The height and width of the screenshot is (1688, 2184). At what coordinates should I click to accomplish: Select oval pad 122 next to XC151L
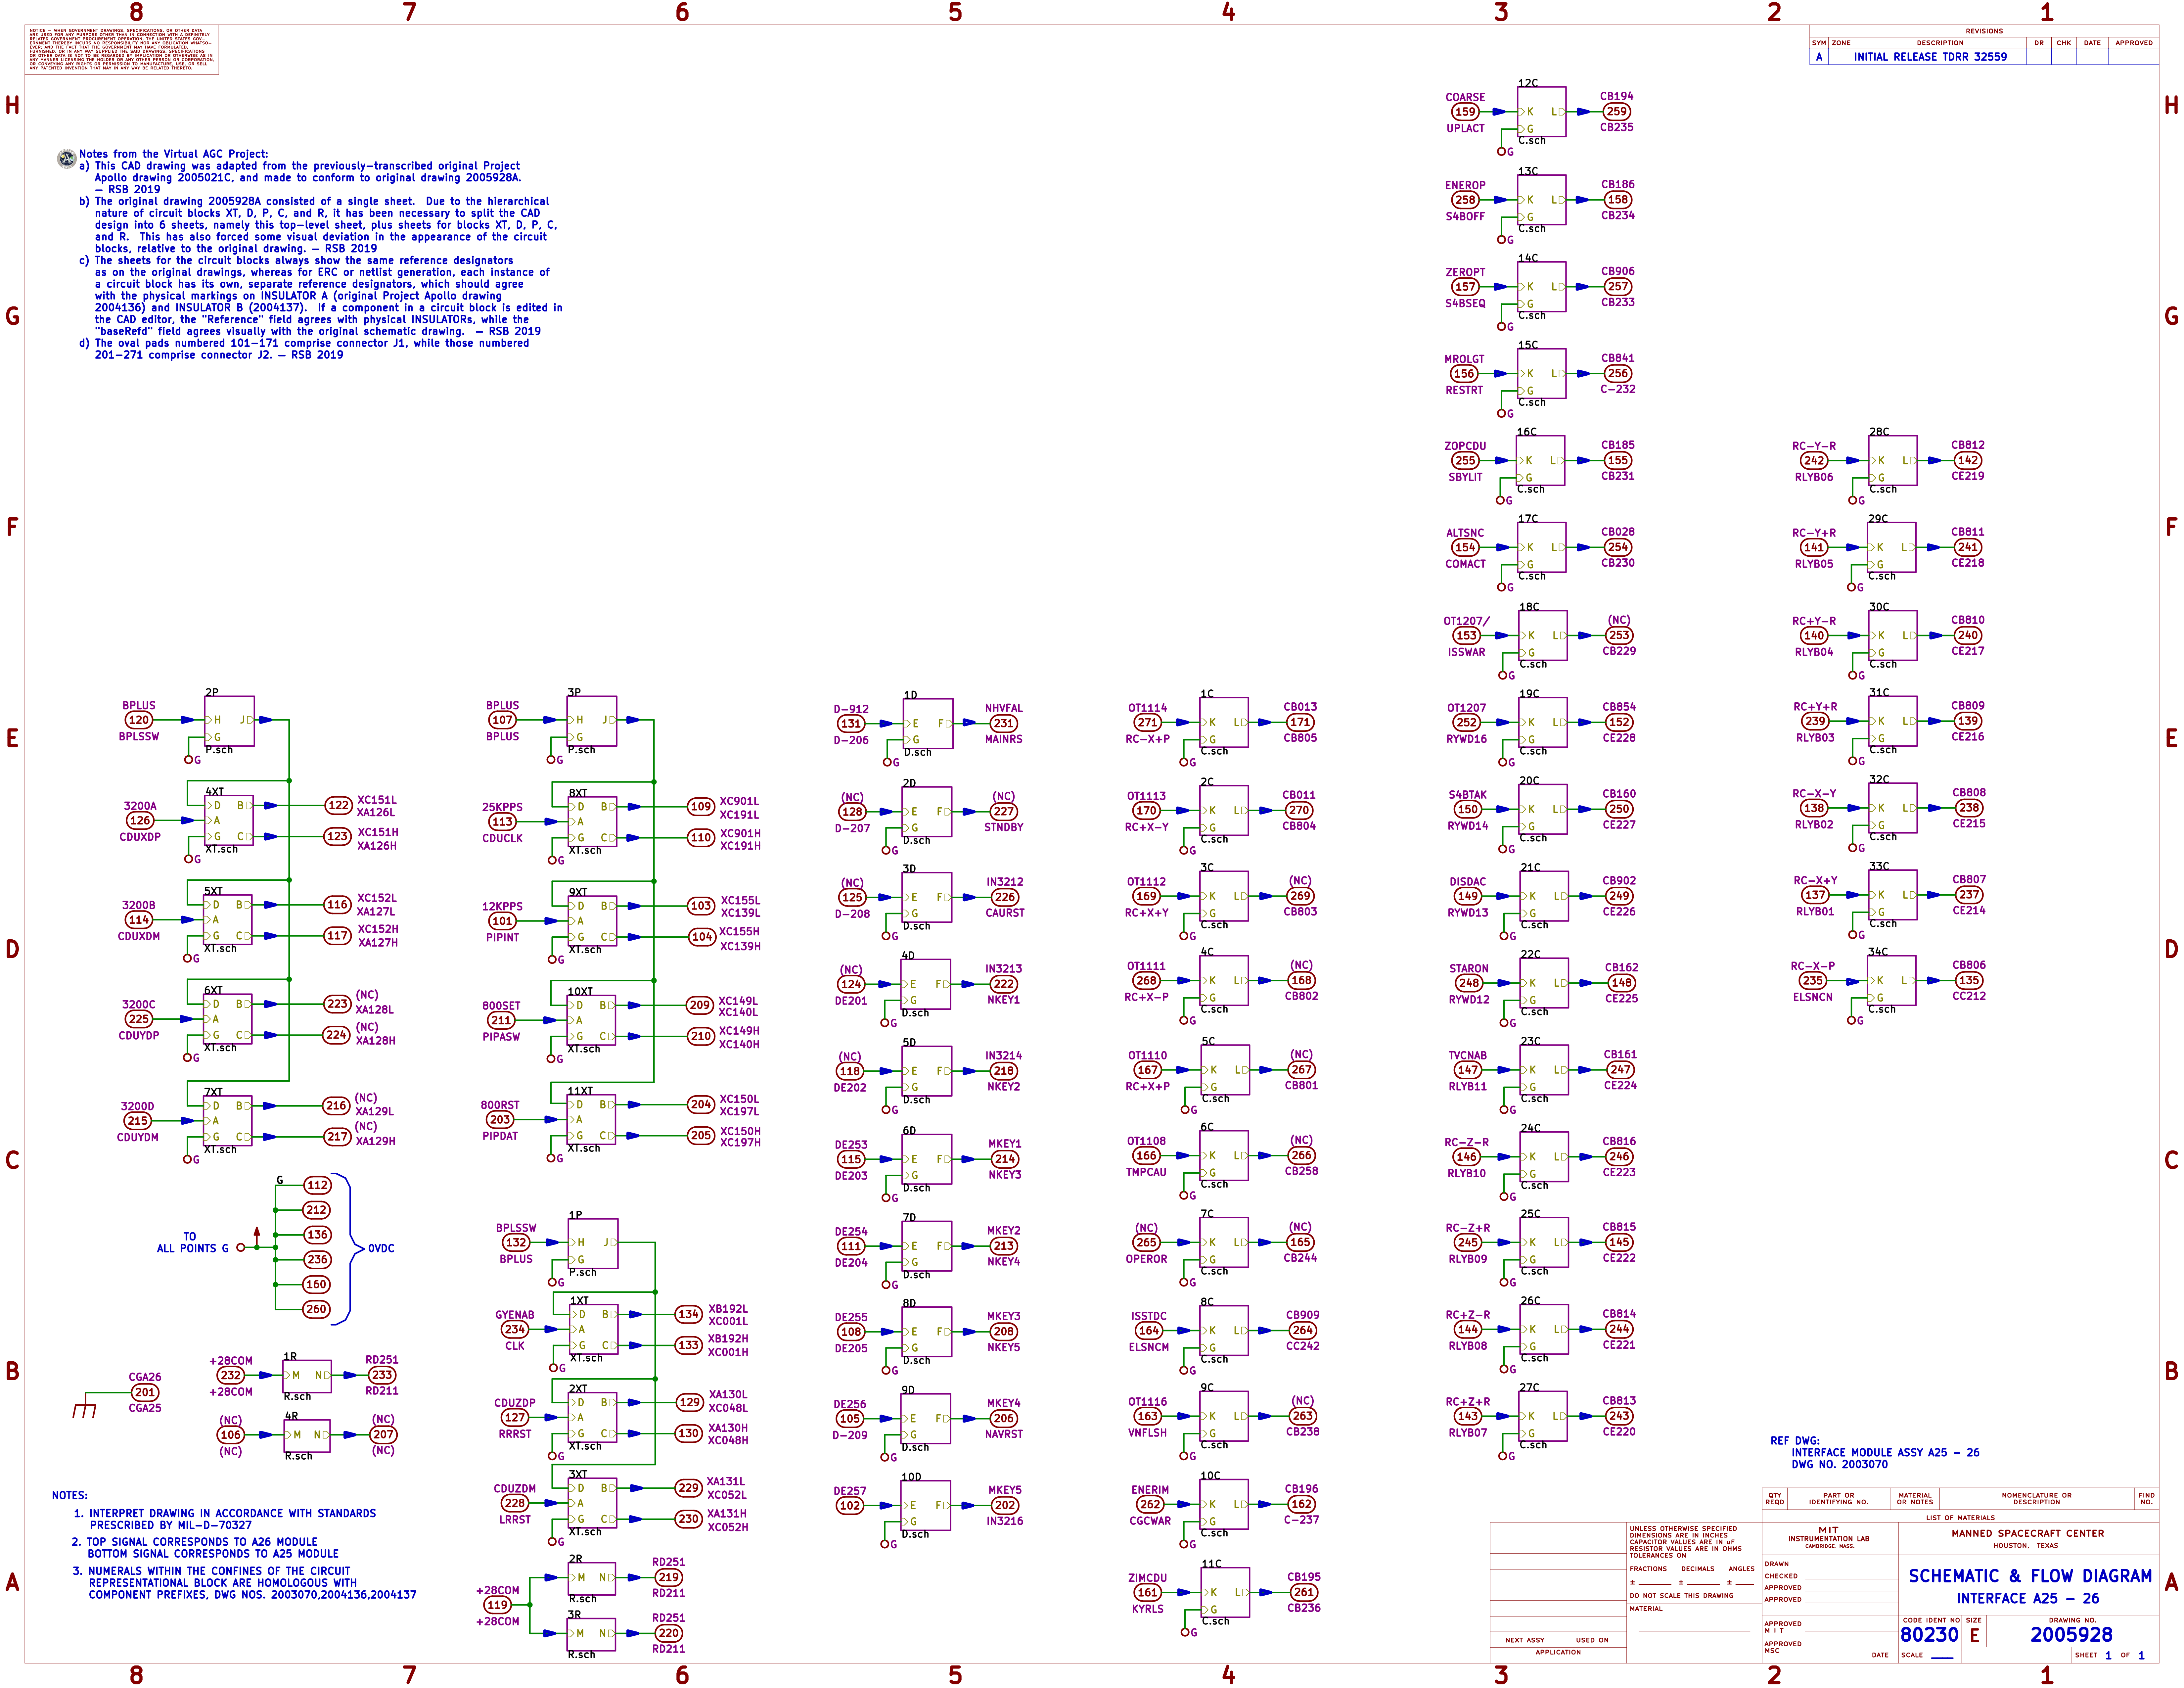(339, 805)
